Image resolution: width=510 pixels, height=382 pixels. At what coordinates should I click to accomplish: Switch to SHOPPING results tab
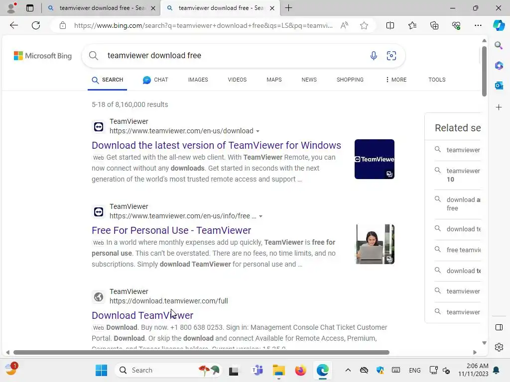tap(350, 80)
